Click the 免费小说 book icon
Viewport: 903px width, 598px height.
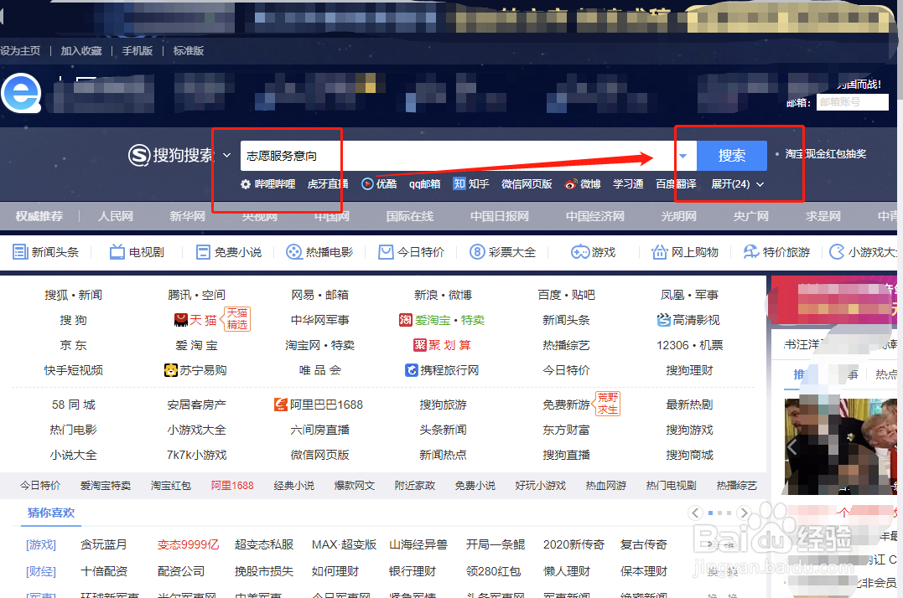(203, 252)
